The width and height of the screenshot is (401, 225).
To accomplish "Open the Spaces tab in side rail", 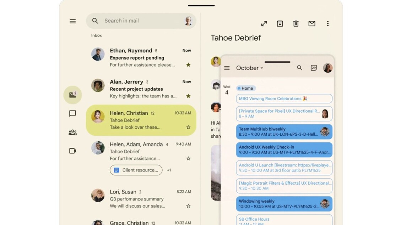I will coord(72,132).
